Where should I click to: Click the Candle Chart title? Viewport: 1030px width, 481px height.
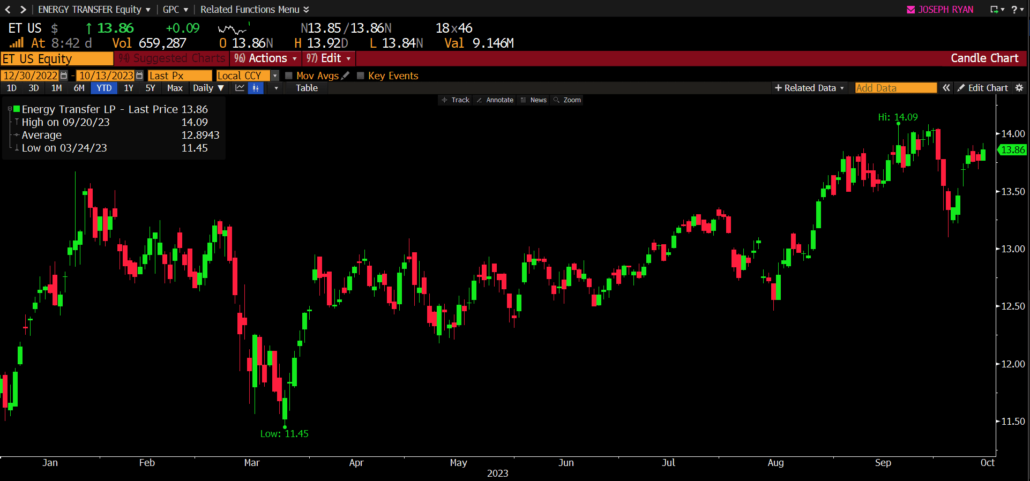click(984, 58)
